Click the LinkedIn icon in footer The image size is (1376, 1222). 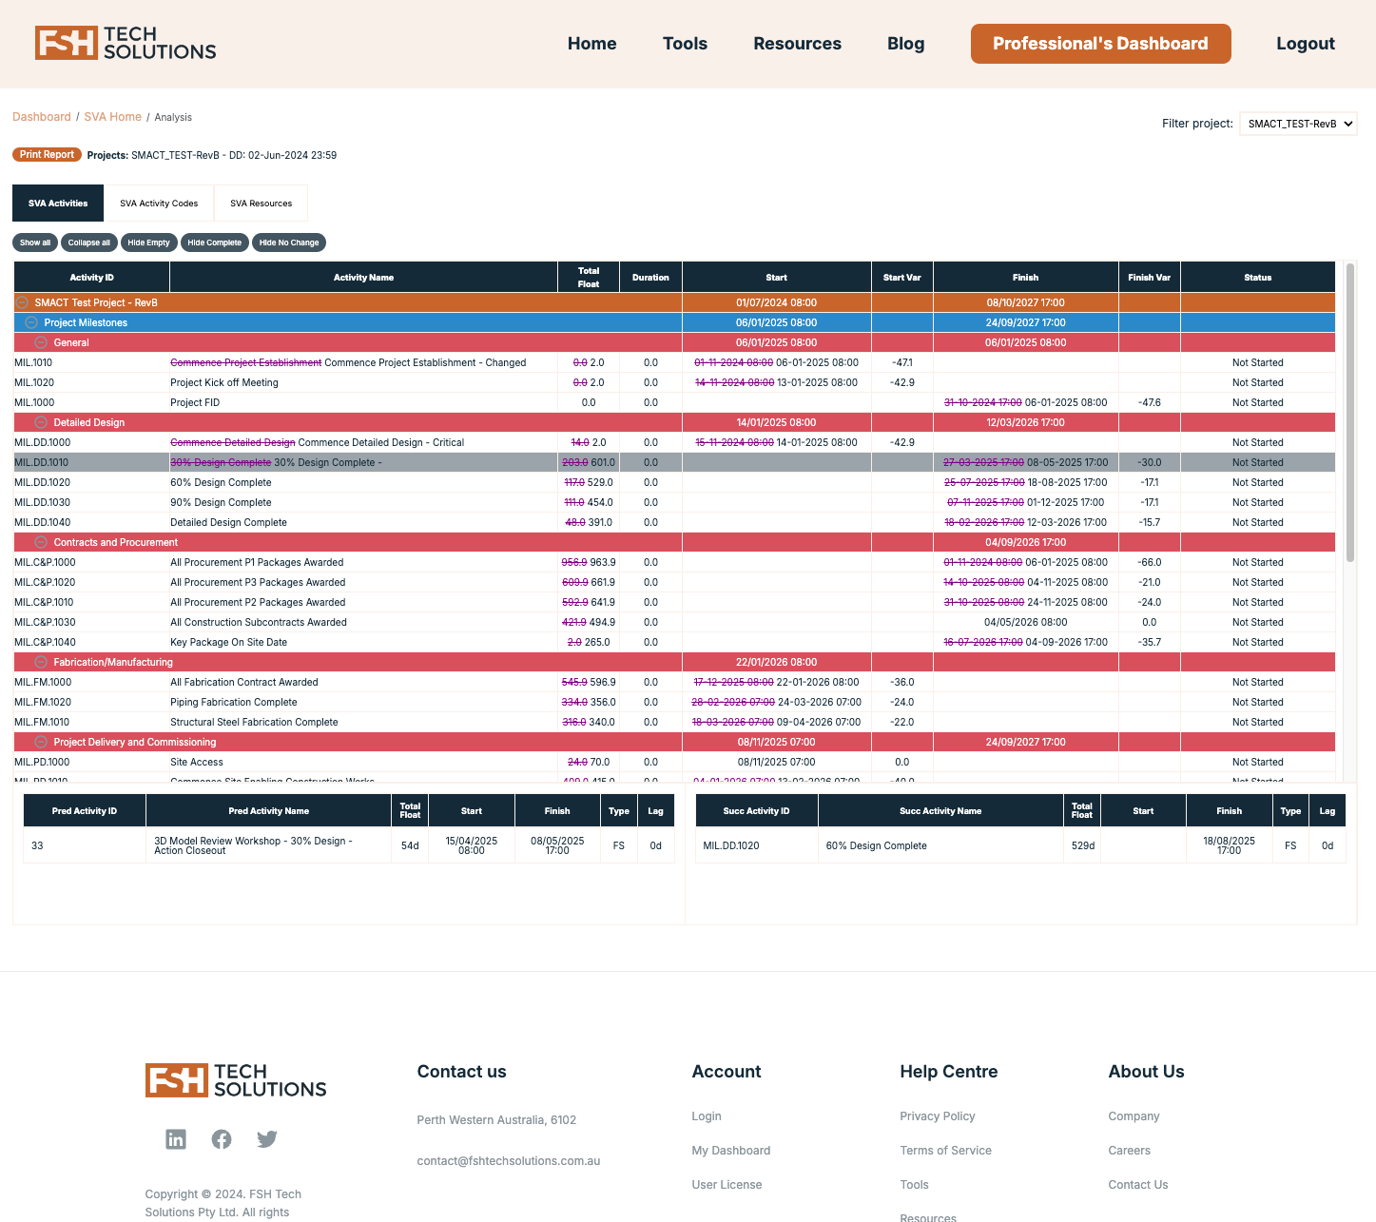176,1139
